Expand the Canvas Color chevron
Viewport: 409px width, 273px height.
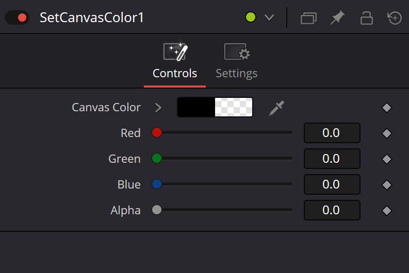[158, 108]
